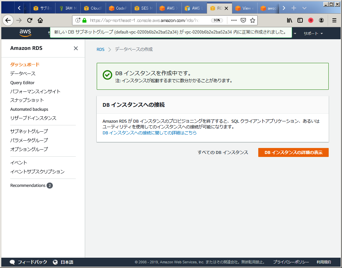Open イベント in the sidebar
Viewport: 342px width, 268px height.
pos(19,163)
